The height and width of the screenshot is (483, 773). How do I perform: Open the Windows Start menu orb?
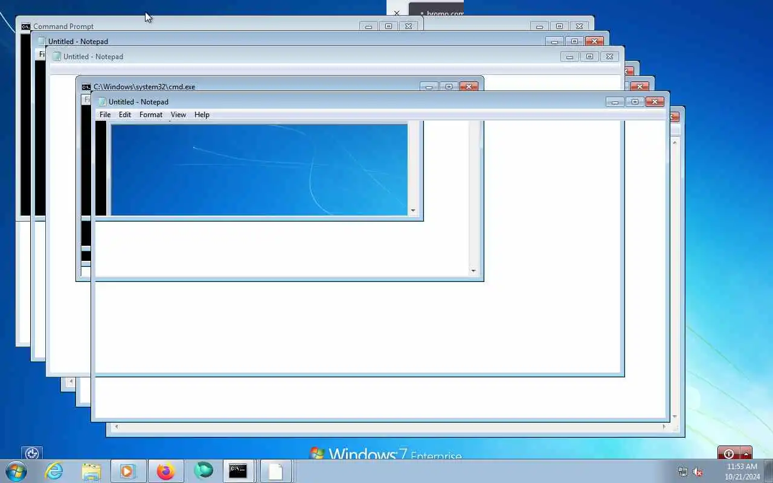[x=16, y=471]
